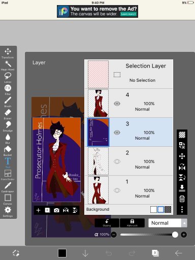Image resolution: width=195 pixels, height=260 pixels.
Task: Click the alpha opacity slider handle
Action: tap(175, 235)
